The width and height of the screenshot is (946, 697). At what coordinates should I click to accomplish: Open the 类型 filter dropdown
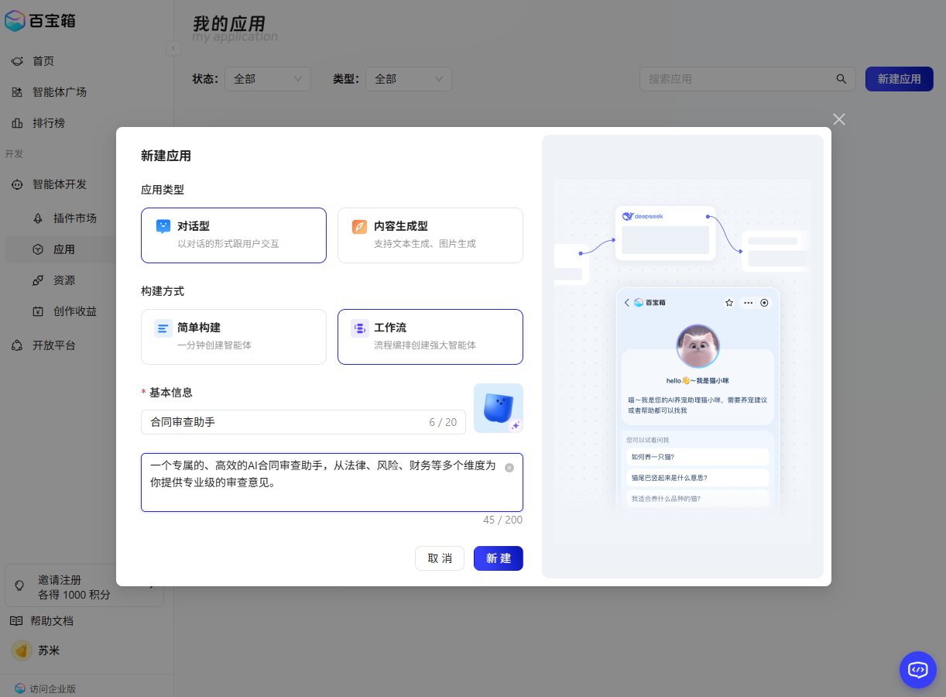(x=408, y=79)
